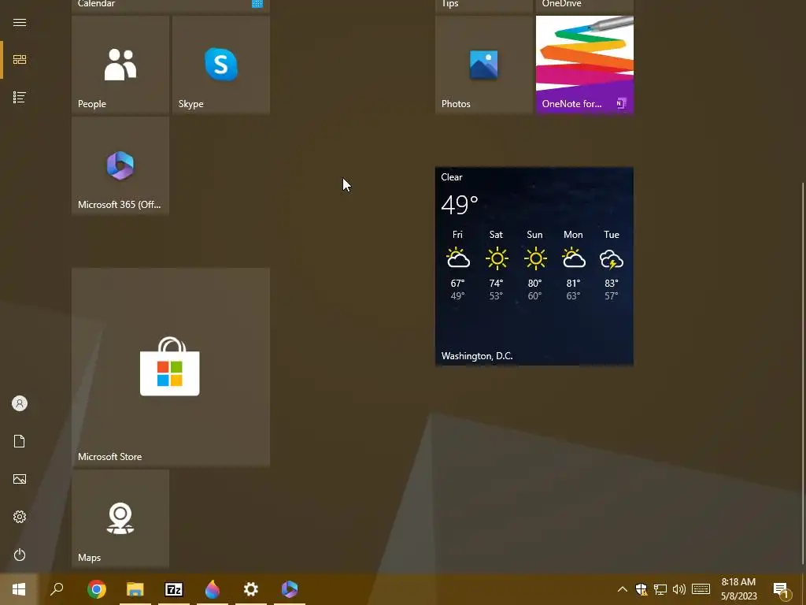The width and height of the screenshot is (806, 605).
Task: Open Google Chrome from the taskbar
Action: [x=97, y=589]
